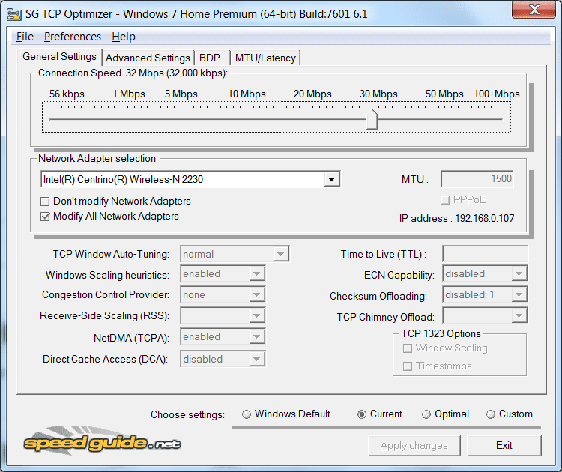Click the speedguide.net logo
The width and height of the screenshot is (562, 472).
[x=102, y=441]
